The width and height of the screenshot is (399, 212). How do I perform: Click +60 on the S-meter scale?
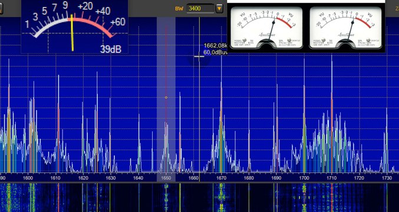point(118,22)
